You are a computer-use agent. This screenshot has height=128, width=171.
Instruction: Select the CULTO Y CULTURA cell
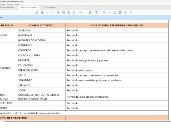(x=41, y=55)
